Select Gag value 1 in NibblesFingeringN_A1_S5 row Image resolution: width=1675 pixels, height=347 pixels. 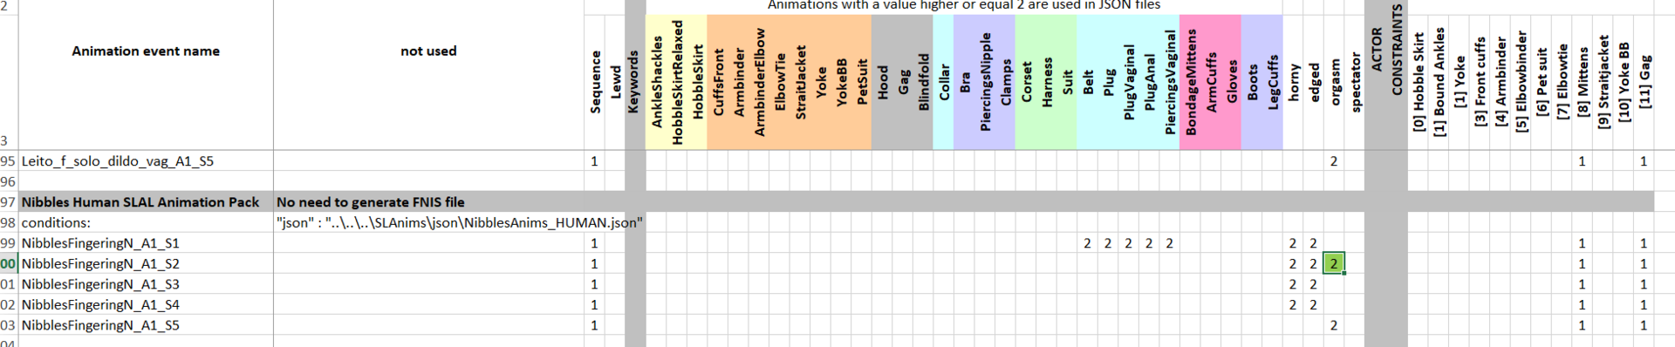pos(1644,325)
